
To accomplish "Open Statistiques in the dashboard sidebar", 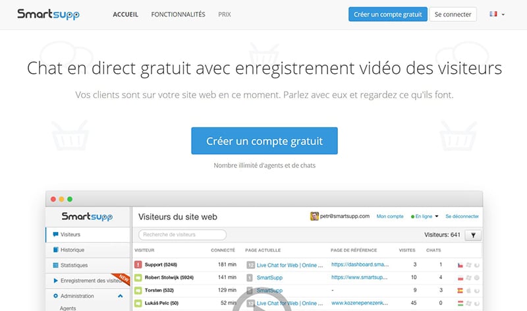I will click(x=88, y=266).
